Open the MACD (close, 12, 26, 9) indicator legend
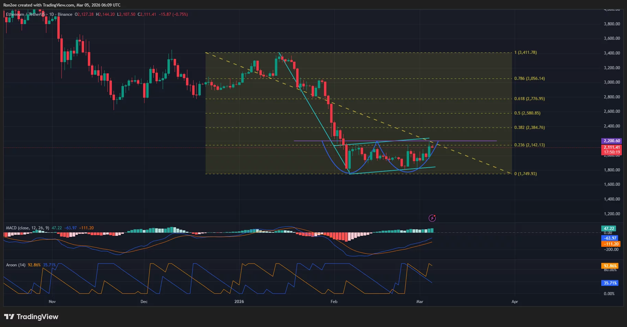The image size is (627, 327). pos(27,228)
